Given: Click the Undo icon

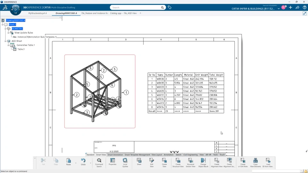Looking at the screenshot, I should [83, 161].
